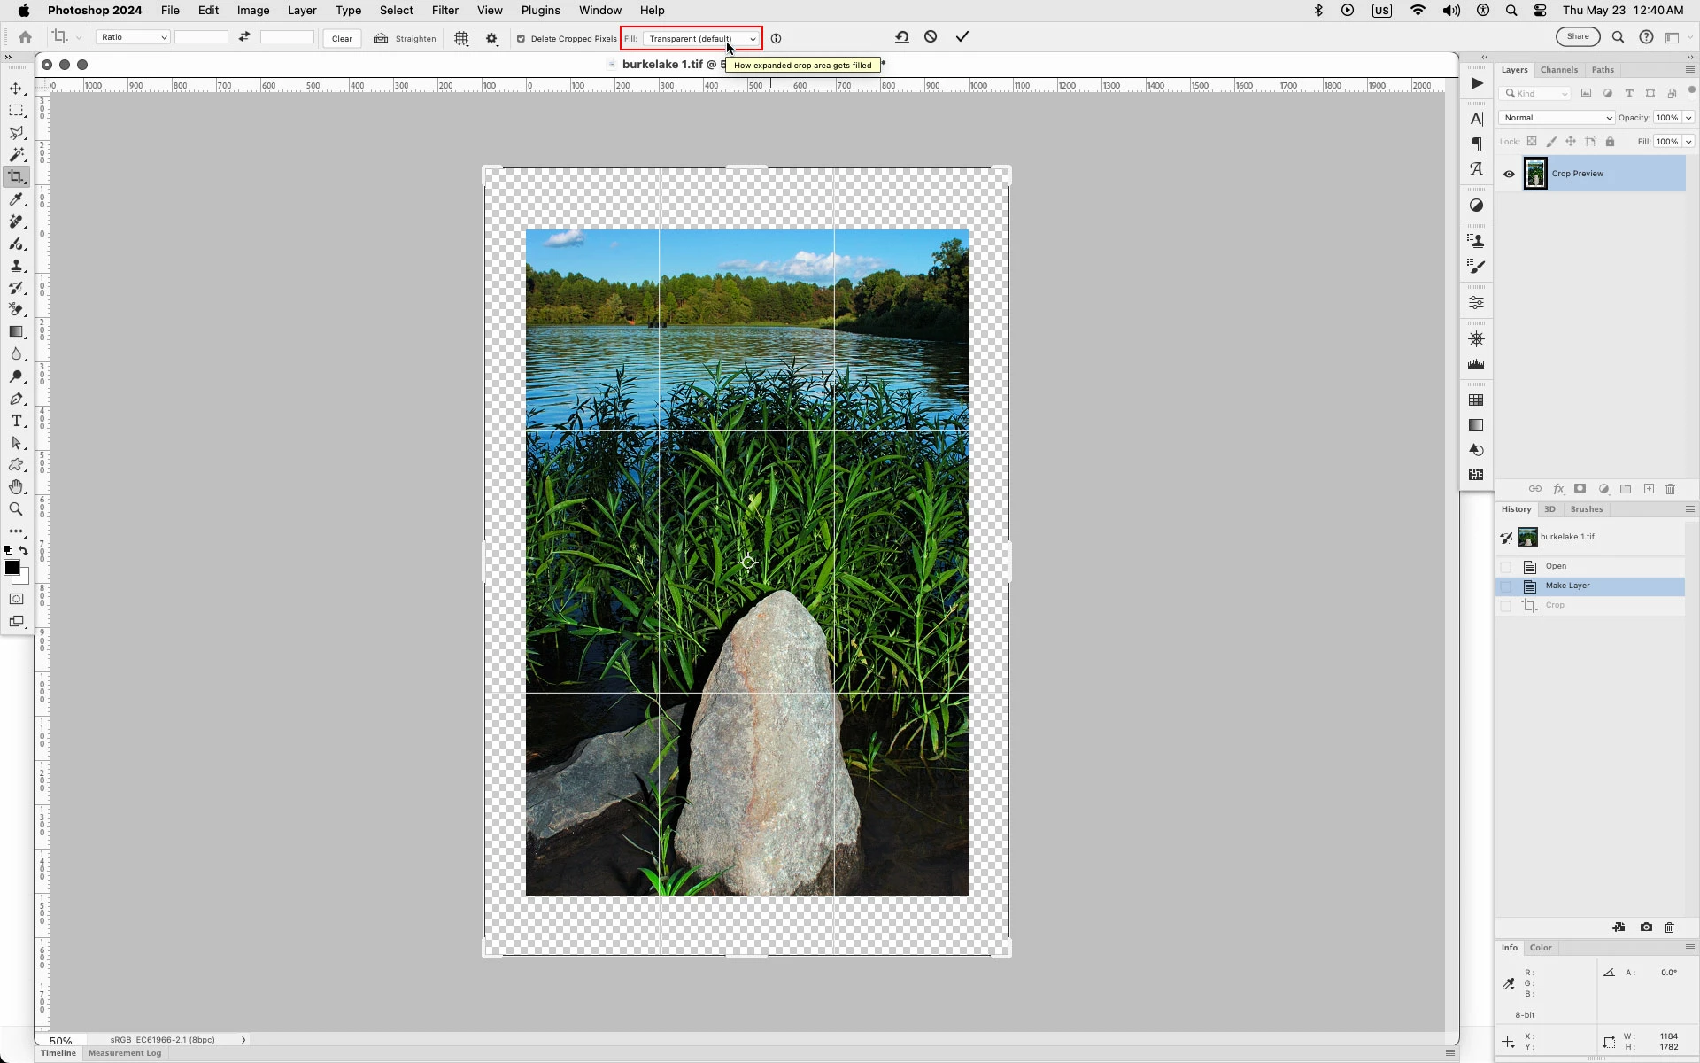Click the foreground color swatch
This screenshot has width=1700, height=1063.
click(x=12, y=568)
